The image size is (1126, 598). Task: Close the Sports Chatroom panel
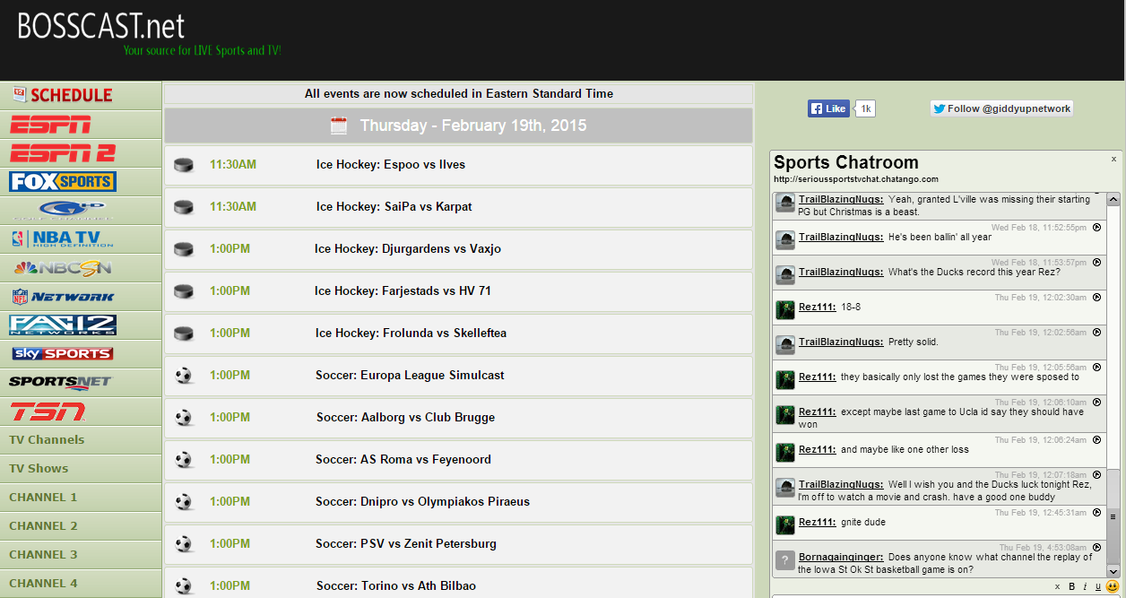pos(1113,159)
